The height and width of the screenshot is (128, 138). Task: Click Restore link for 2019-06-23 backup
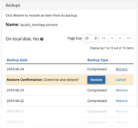(121, 90)
